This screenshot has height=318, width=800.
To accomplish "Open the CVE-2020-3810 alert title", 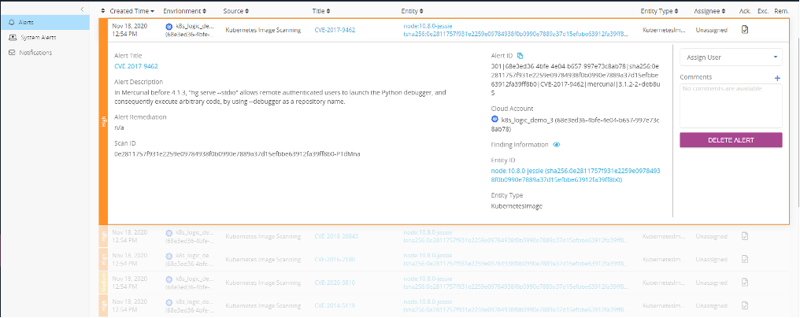I will pos(335,283).
